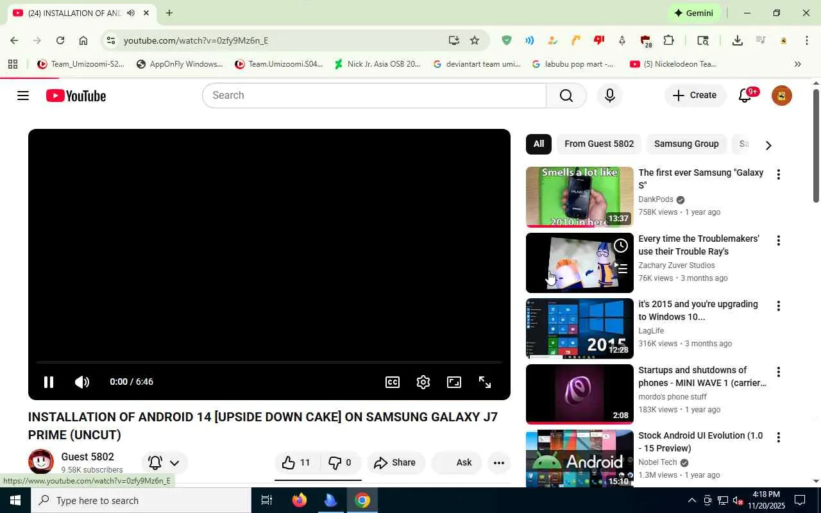Select the All filter chip
The width and height of the screenshot is (821, 513).
click(x=539, y=144)
